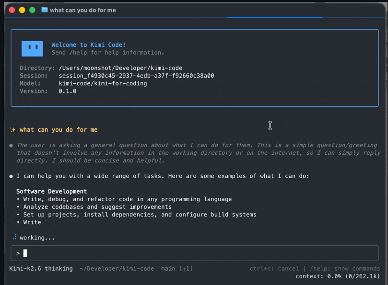Click the 'main [↑1]' git branch indicator
388x285 pixels.
coord(176,269)
